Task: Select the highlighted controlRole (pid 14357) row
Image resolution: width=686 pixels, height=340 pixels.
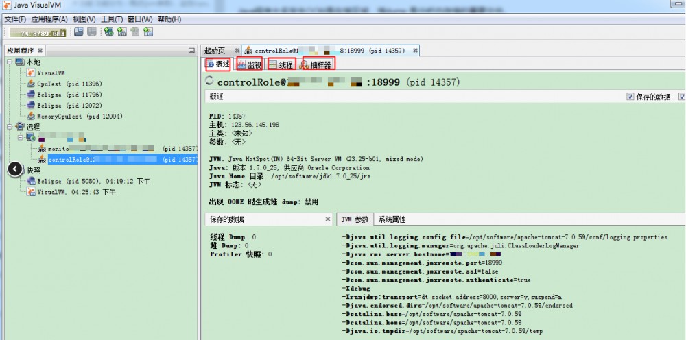Action: tap(122, 160)
